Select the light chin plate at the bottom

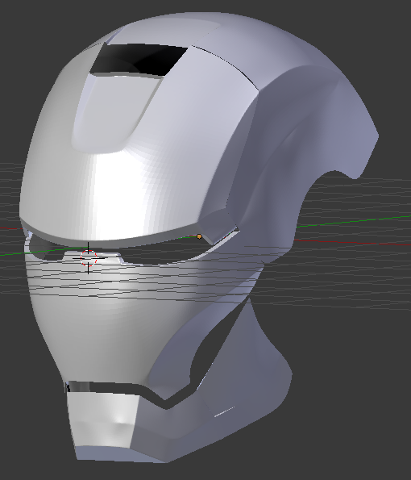102,423
